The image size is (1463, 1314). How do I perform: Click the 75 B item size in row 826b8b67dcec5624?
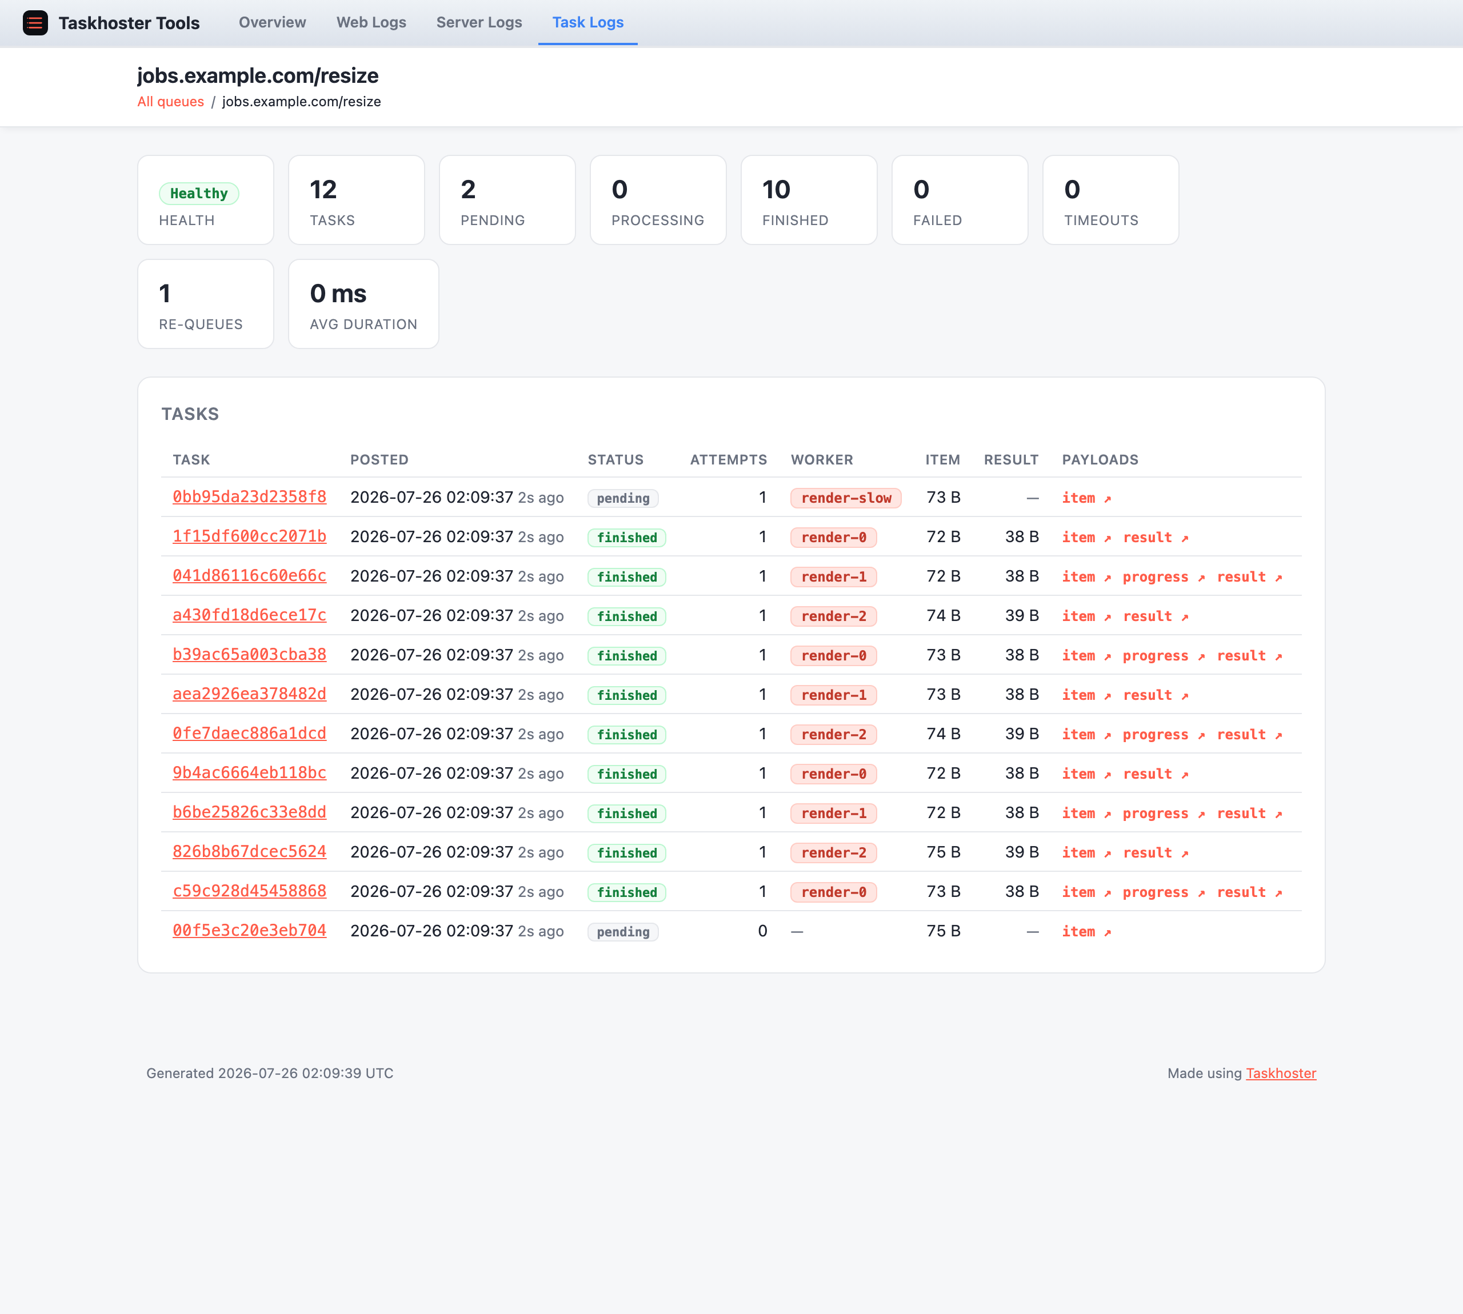(943, 852)
